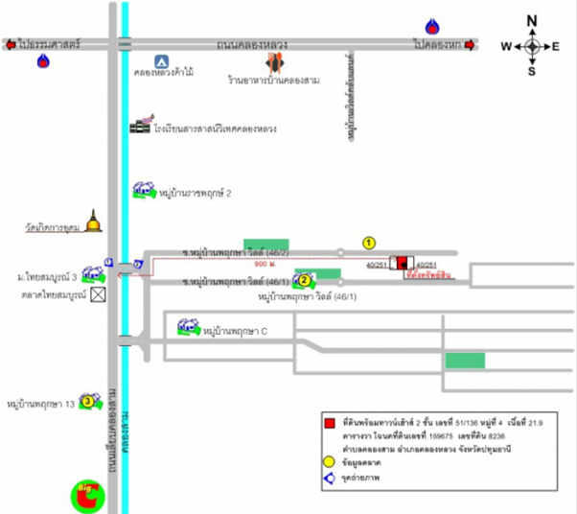This screenshot has height=514, width=577.
Task: Click the red subject-property square on the map
Action: pos(403,263)
